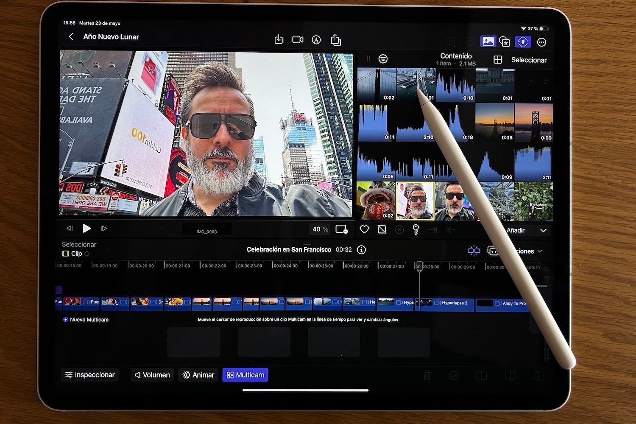636x424 pixels.
Task: Toggle the reject clip crossed-square icon
Action: (x=382, y=229)
